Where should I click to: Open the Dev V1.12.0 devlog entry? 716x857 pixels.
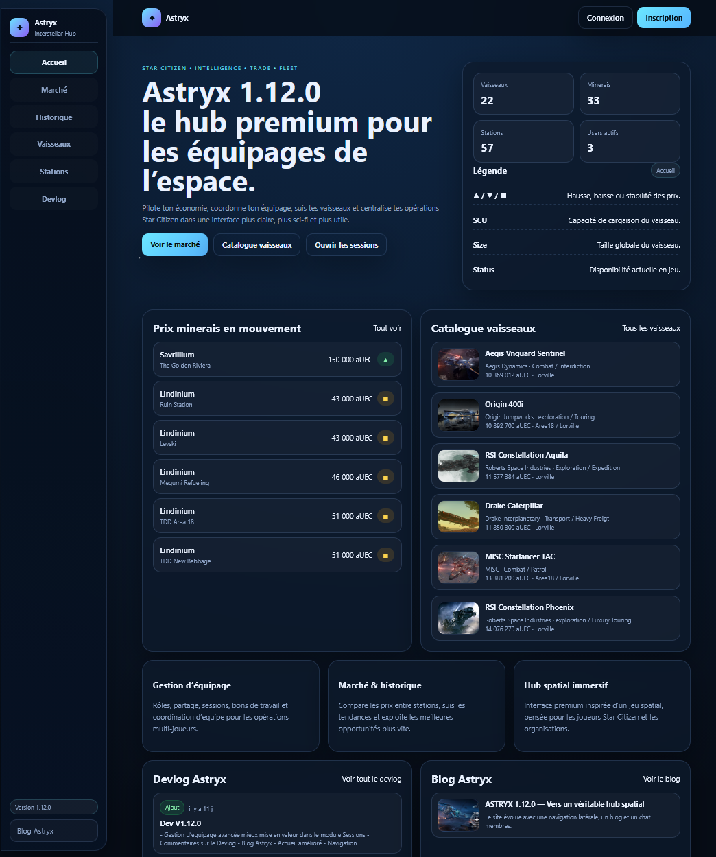click(x=277, y=824)
